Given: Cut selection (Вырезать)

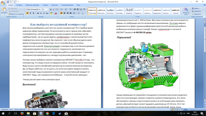Looking at the screenshot, I should pyautogui.click(x=13, y=8).
